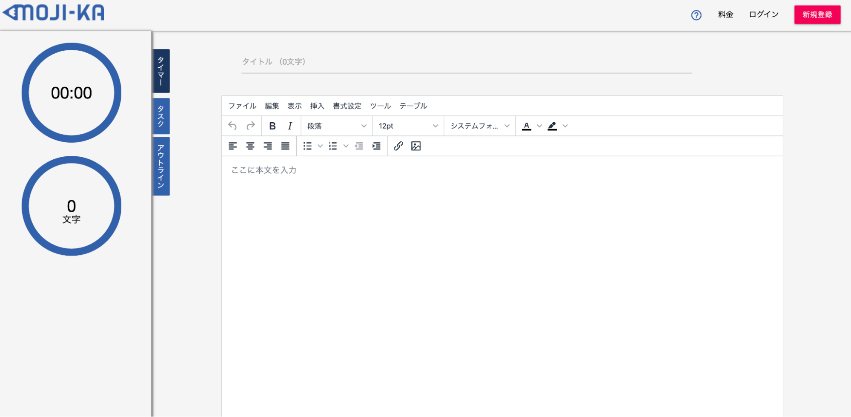Align text to the right
The width and height of the screenshot is (851, 417).
pyautogui.click(x=268, y=146)
